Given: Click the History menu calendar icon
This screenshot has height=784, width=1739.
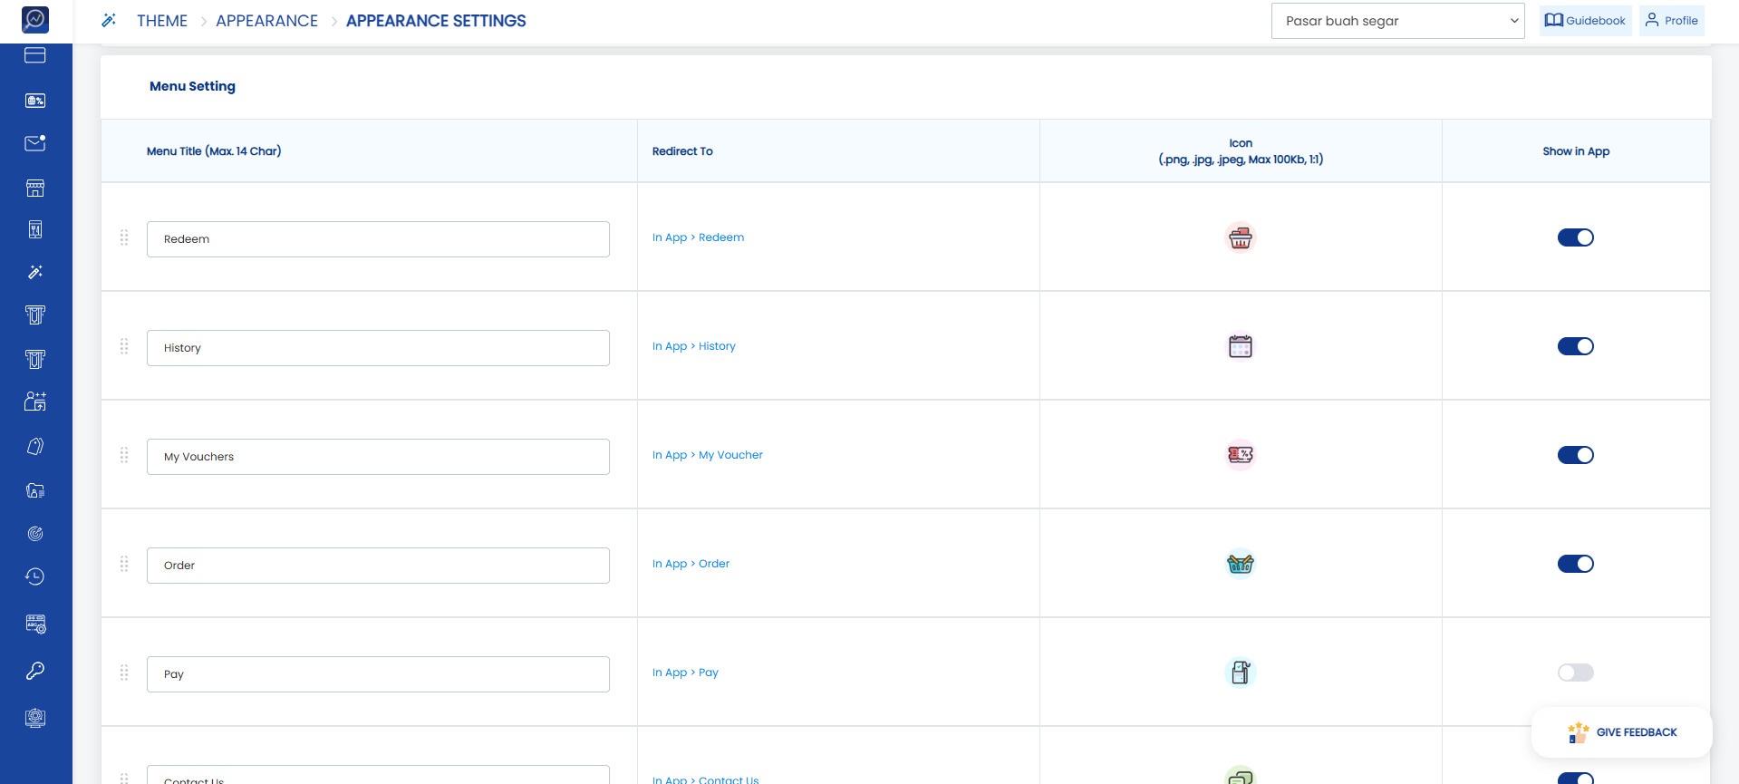Looking at the screenshot, I should tap(1241, 346).
